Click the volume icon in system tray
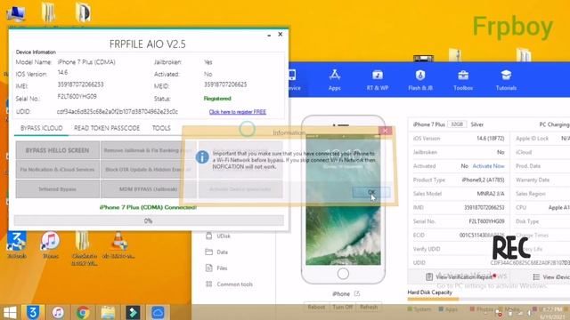570x320 pixels. click(x=529, y=313)
